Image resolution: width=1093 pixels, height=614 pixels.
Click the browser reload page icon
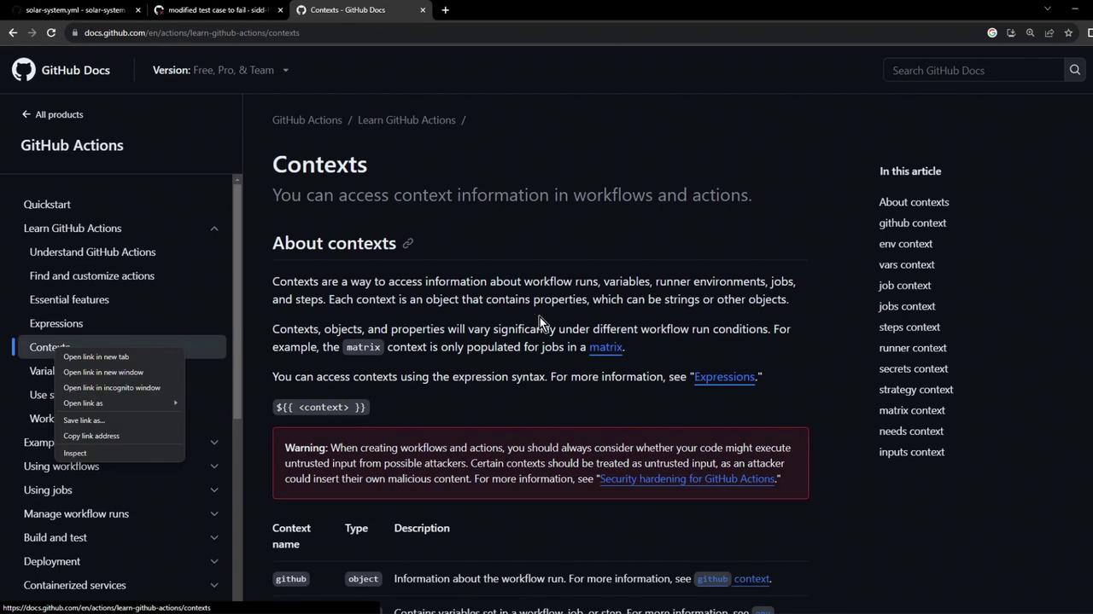click(x=51, y=32)
